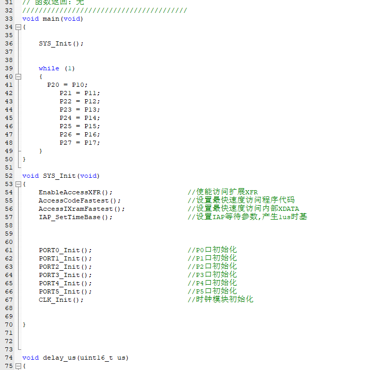Collapse the while loop fold at line 40
This screenshot has height=370, width=375.
(18, 76)
